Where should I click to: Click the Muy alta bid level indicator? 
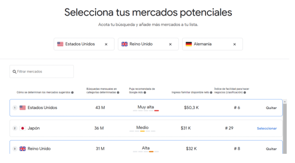pos(146,108)
